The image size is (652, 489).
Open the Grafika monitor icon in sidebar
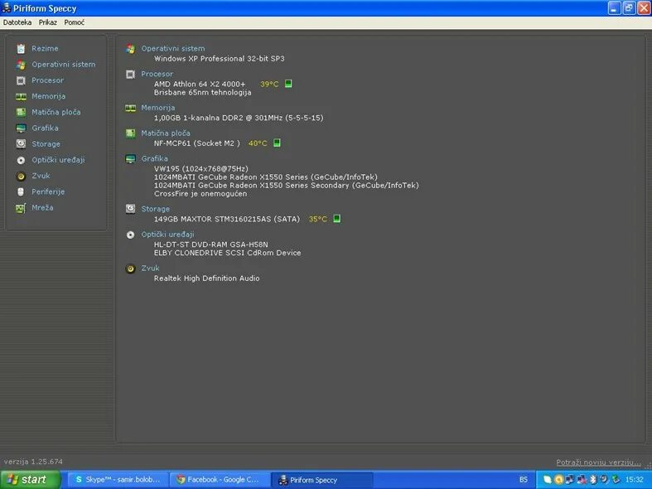tap(21, 128)
